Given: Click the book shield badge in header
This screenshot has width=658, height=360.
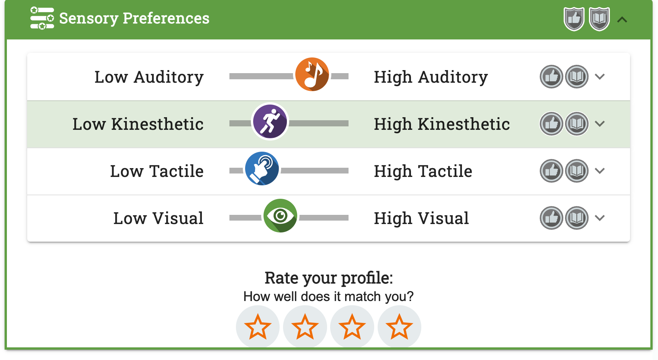Looking at the screenshot, I should pyautogui.click(x=599, y=18).
